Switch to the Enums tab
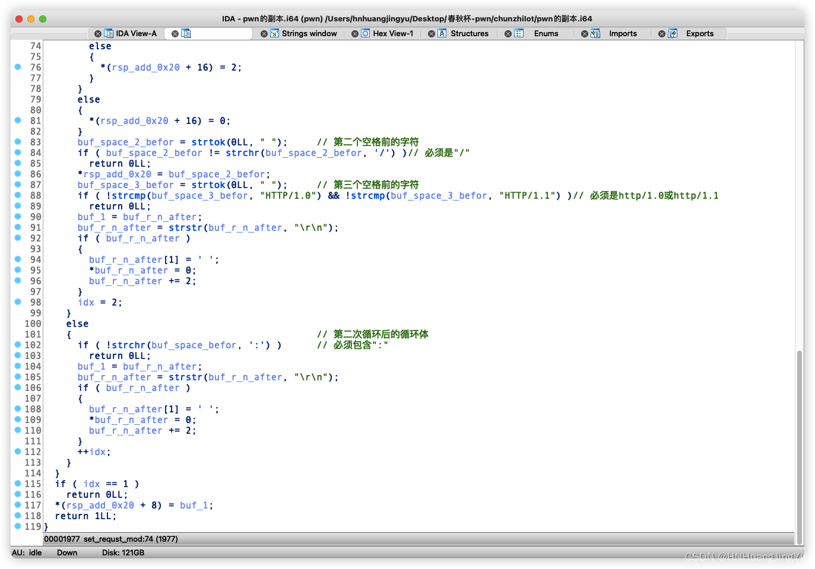815x569 pixels. [546, 34]
